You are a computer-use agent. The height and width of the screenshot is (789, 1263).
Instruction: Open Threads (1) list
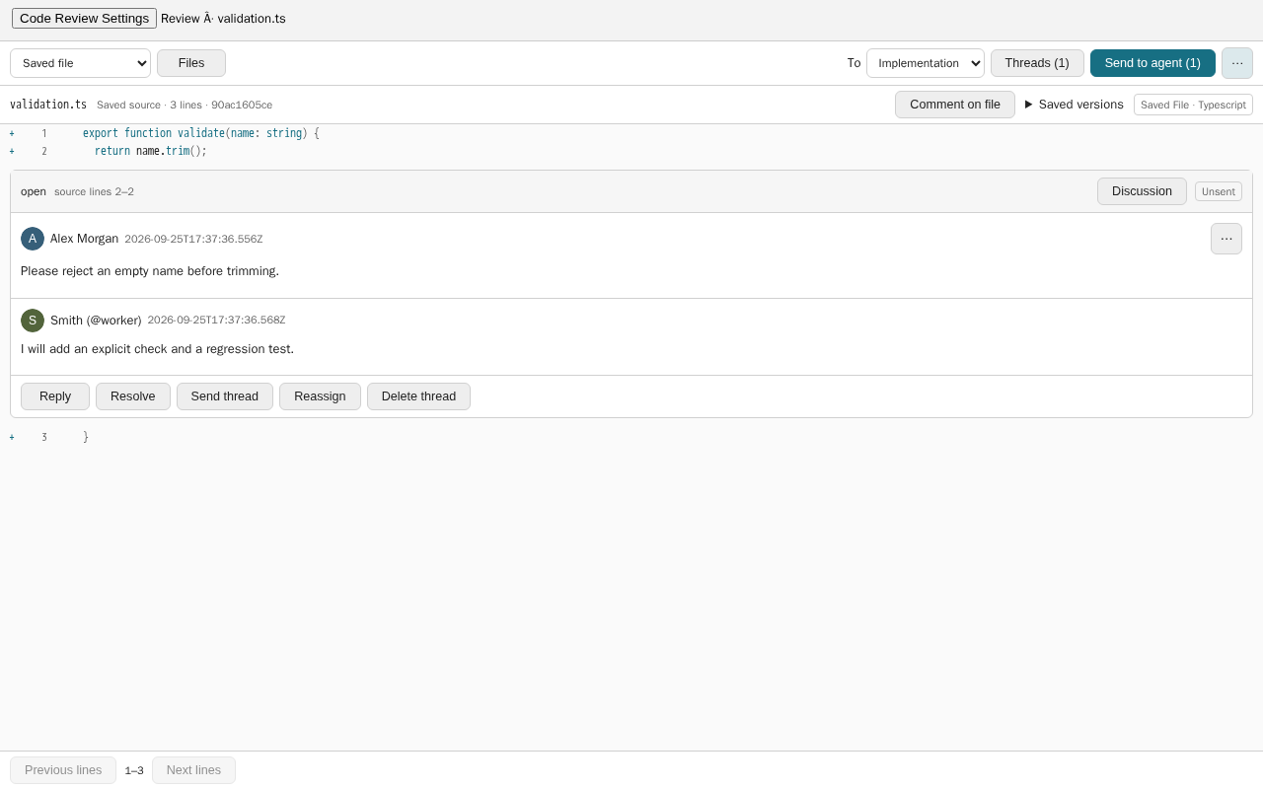pyautogui.click(x=1037, y=63)
